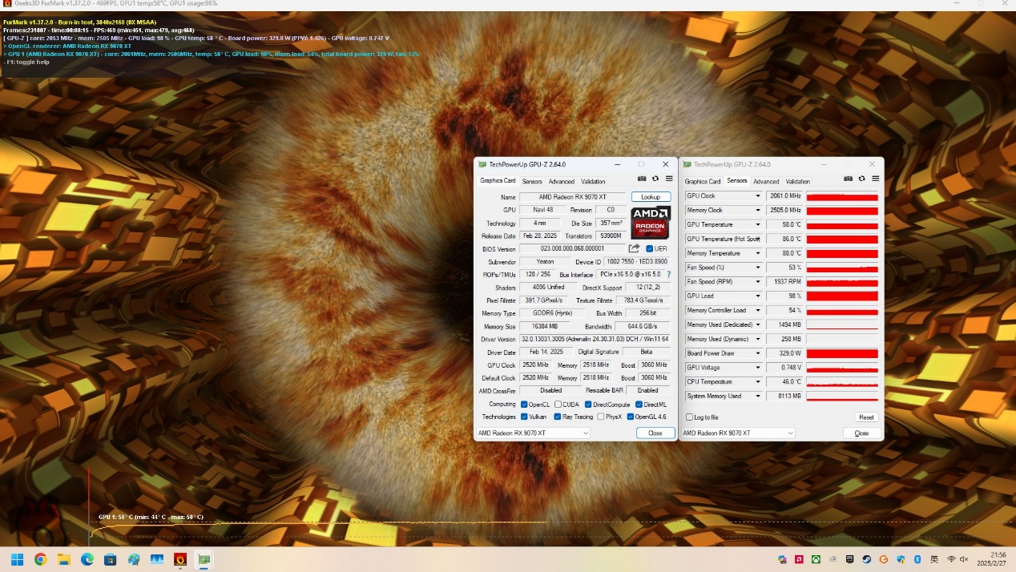Open Google Chrome from the taskbar

tap(40, 559)
